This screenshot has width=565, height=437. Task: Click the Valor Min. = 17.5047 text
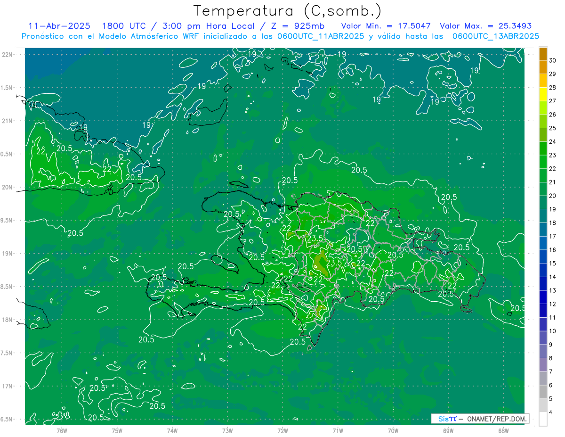386,26
